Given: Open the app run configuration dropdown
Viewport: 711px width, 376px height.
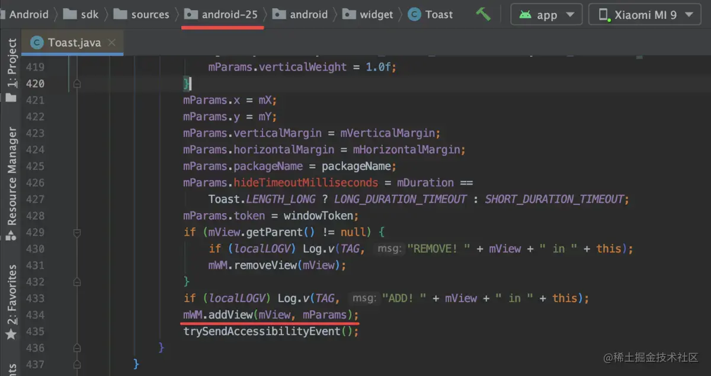Looking at the screenshot, I should [x=546, y=15].
